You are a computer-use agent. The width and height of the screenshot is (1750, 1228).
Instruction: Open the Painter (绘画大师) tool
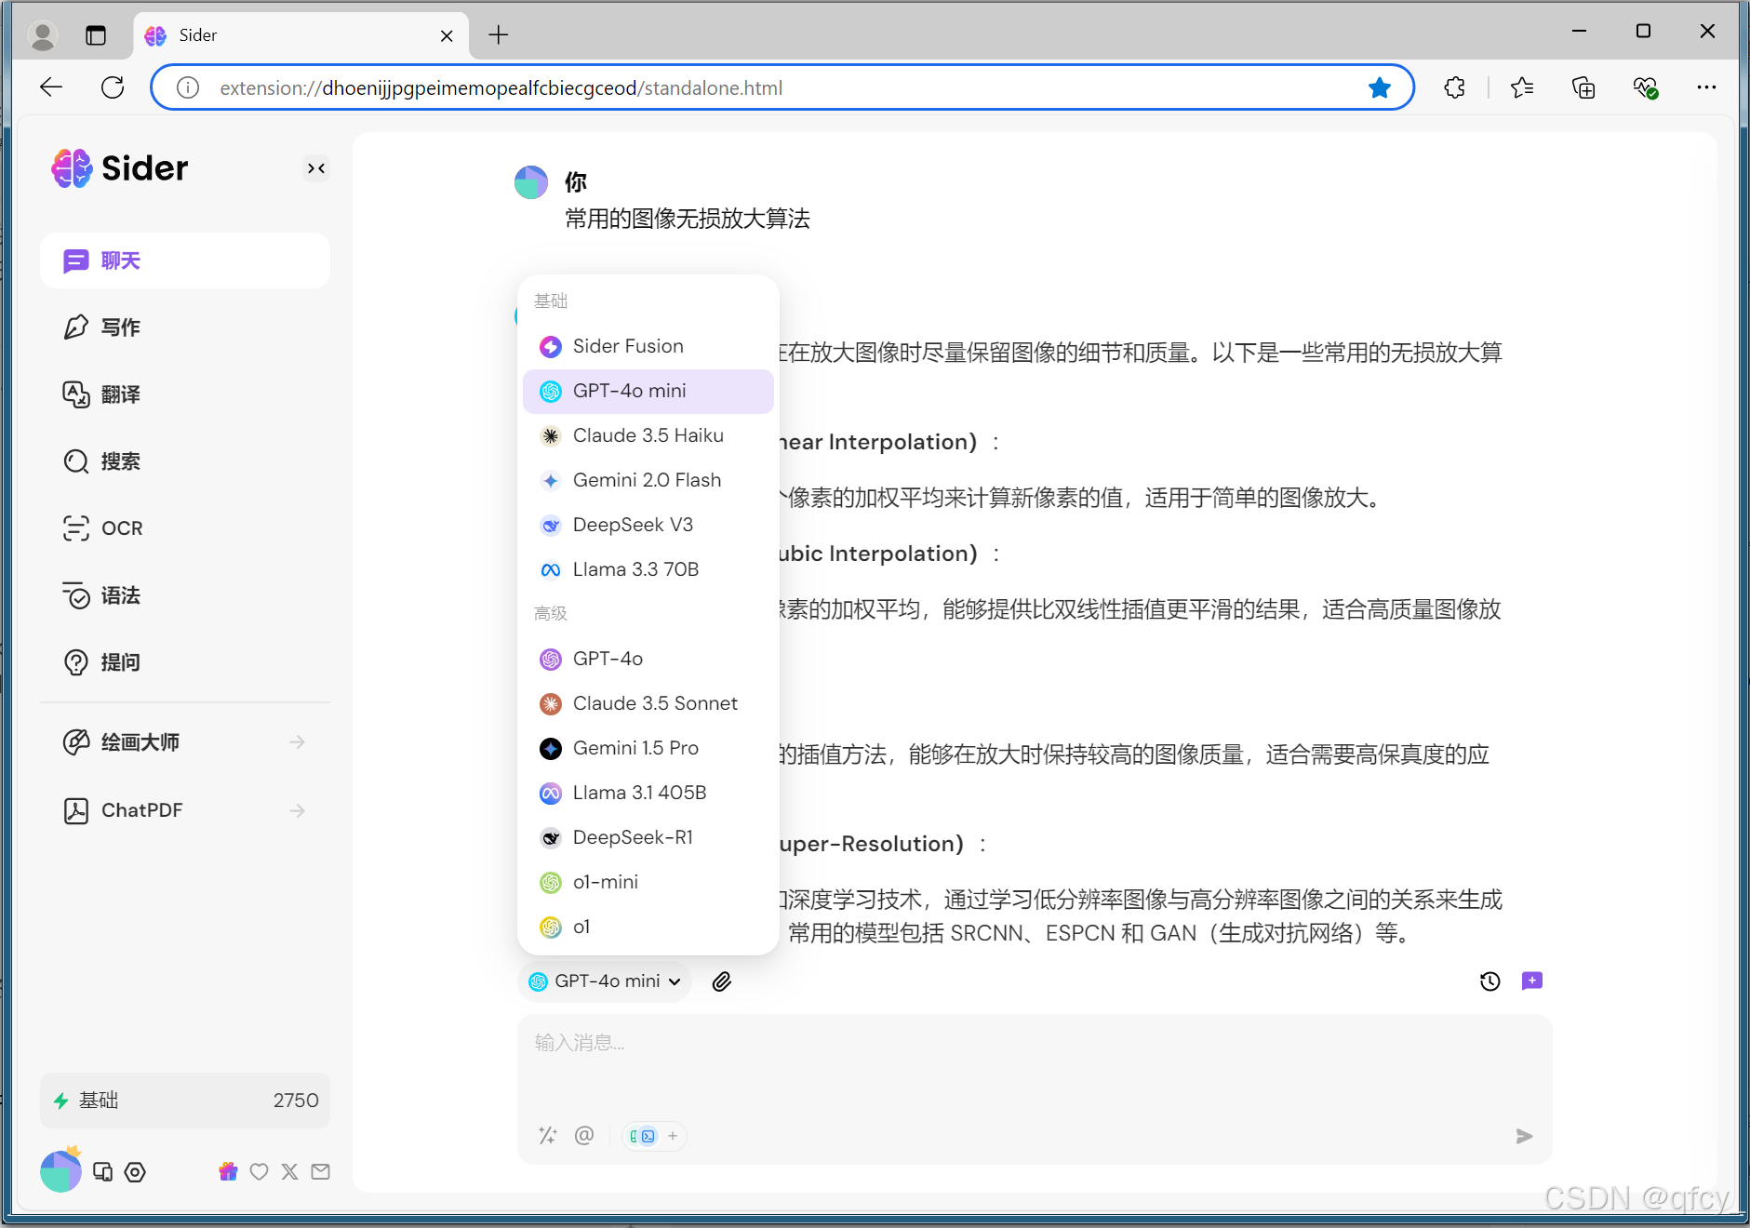tap(185, 742)
